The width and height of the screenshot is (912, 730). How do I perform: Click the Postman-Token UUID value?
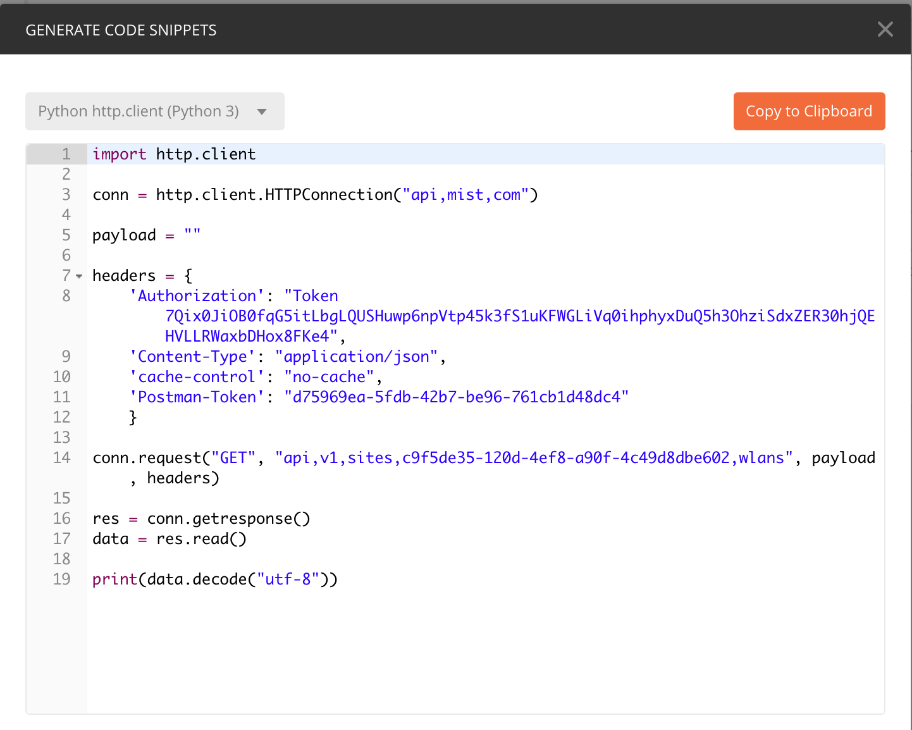pos(456,397)
